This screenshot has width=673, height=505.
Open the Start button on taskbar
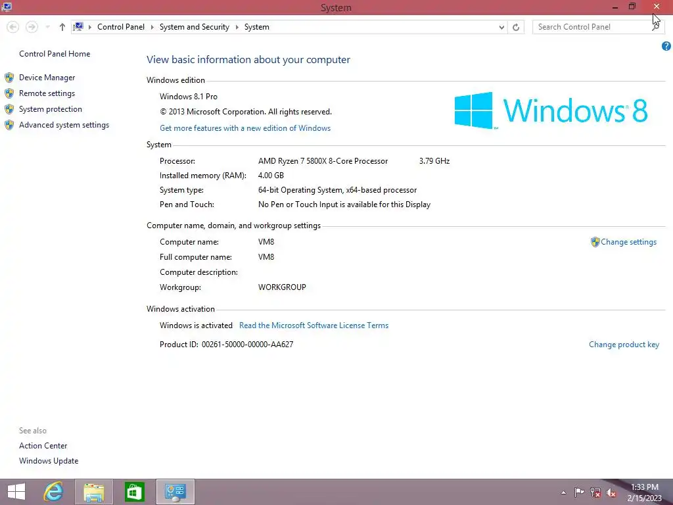tap(16, 492)
